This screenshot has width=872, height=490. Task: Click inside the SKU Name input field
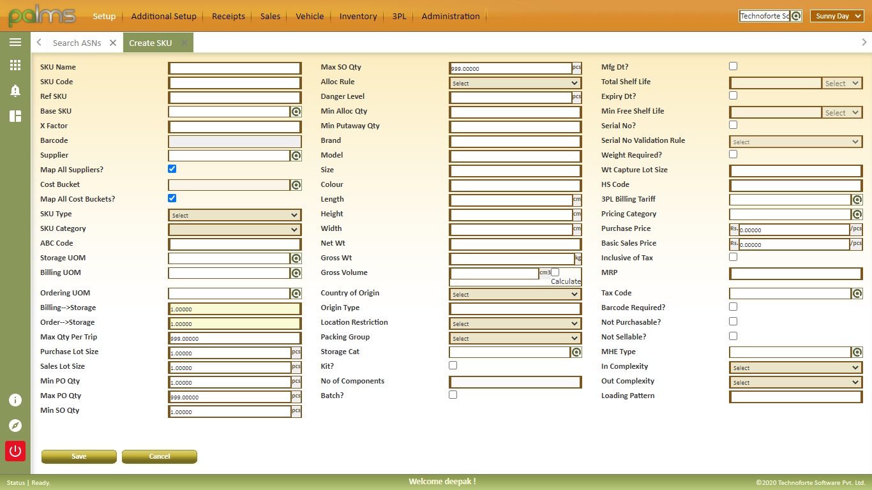click(234, 68)
